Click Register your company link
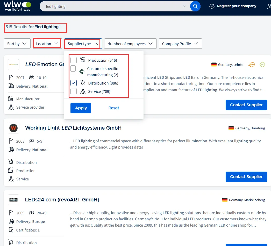271x246 pixels. pos(237,6)
